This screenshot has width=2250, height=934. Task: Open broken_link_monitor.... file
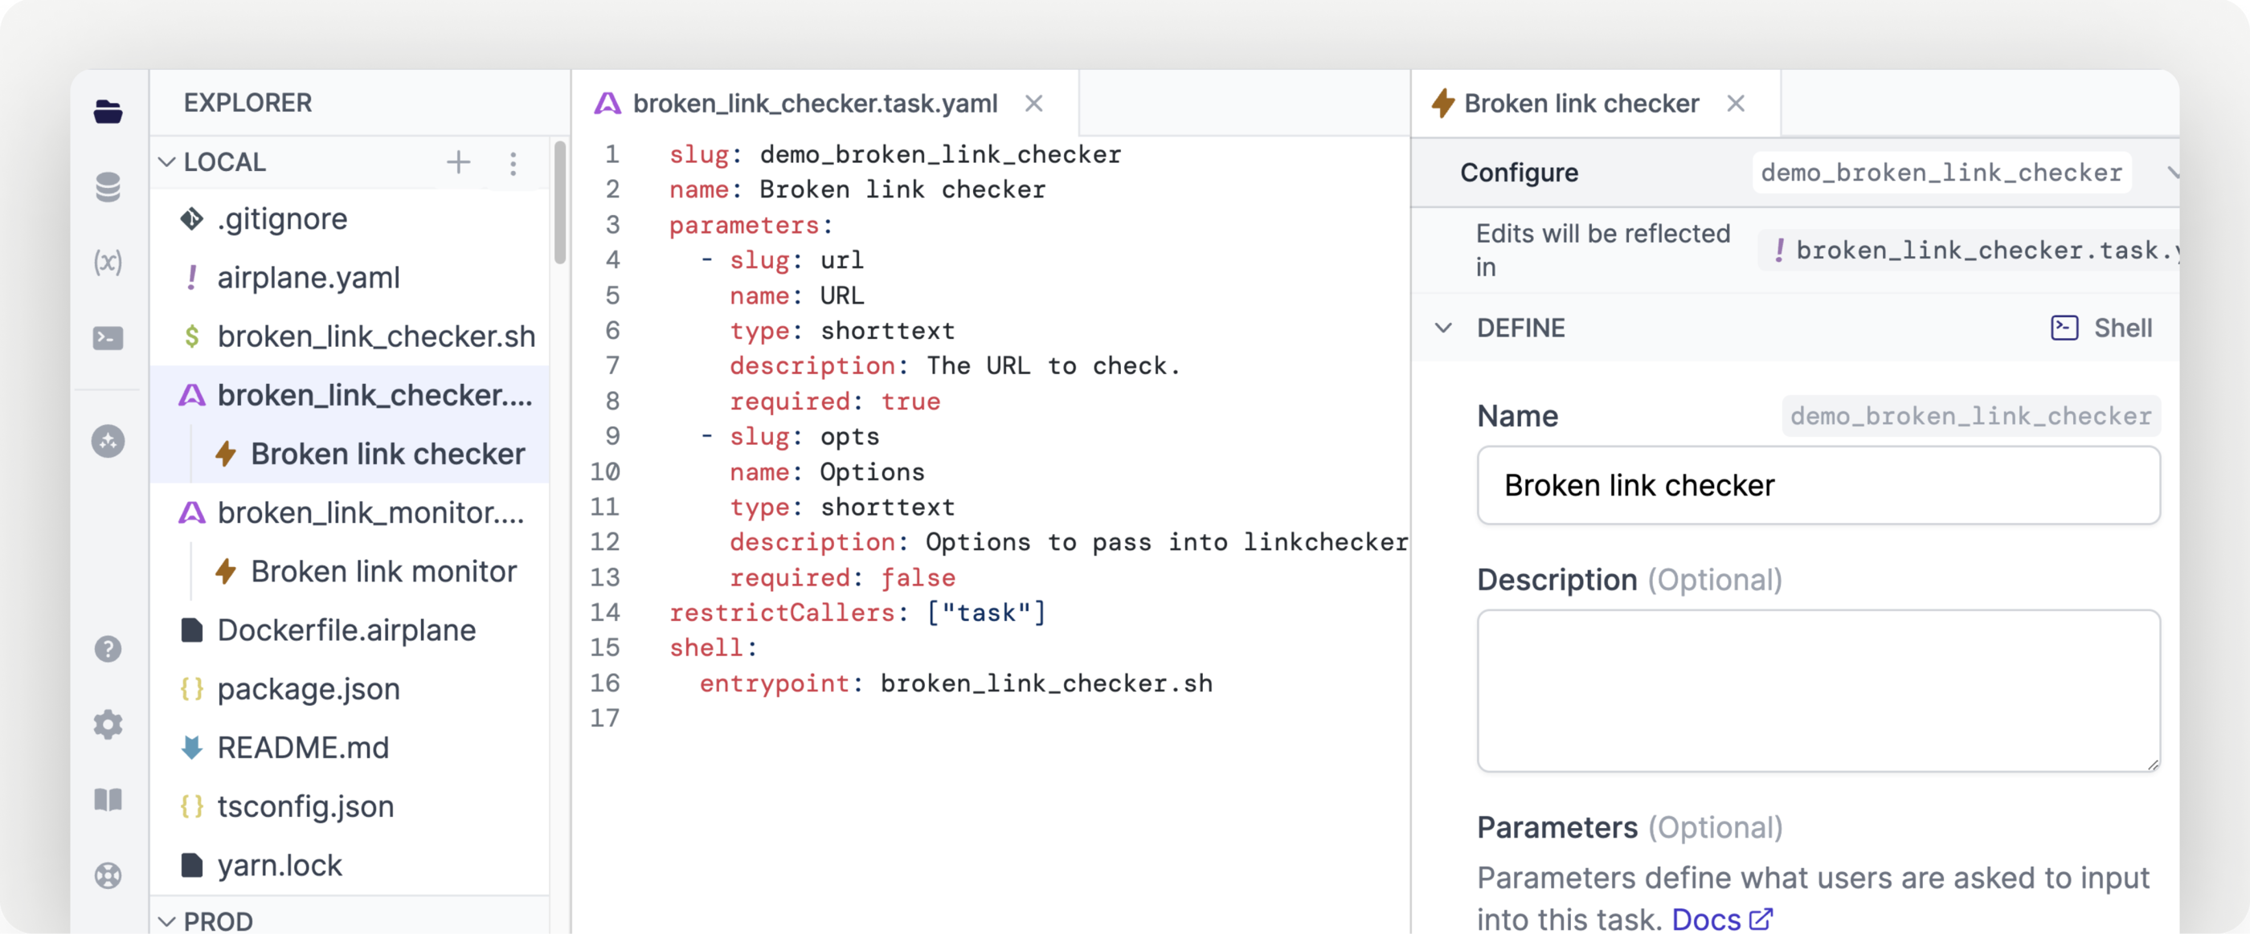[x=350, y=512]
